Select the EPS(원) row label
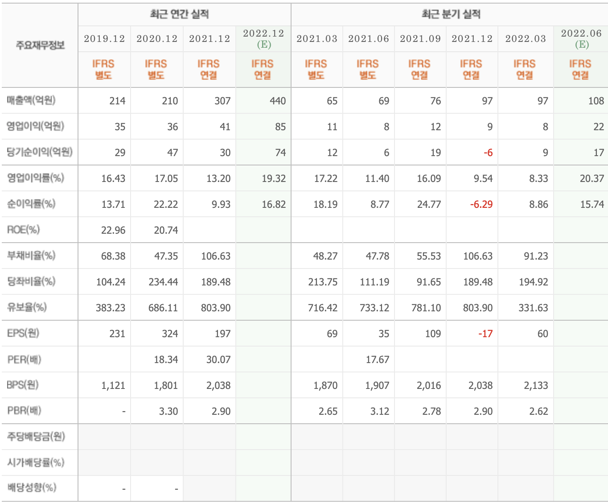This screenshot has width=608, height=504. pyautogui.click(x=23, y=333)
